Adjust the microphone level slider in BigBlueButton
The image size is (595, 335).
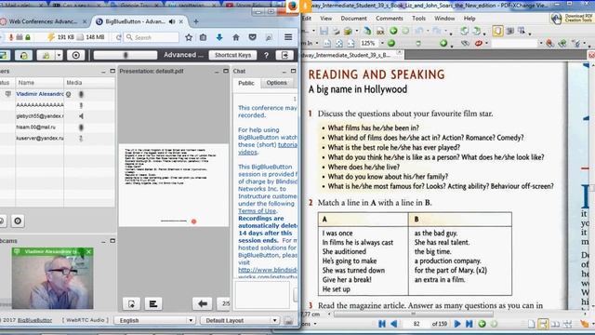[126, 56]
